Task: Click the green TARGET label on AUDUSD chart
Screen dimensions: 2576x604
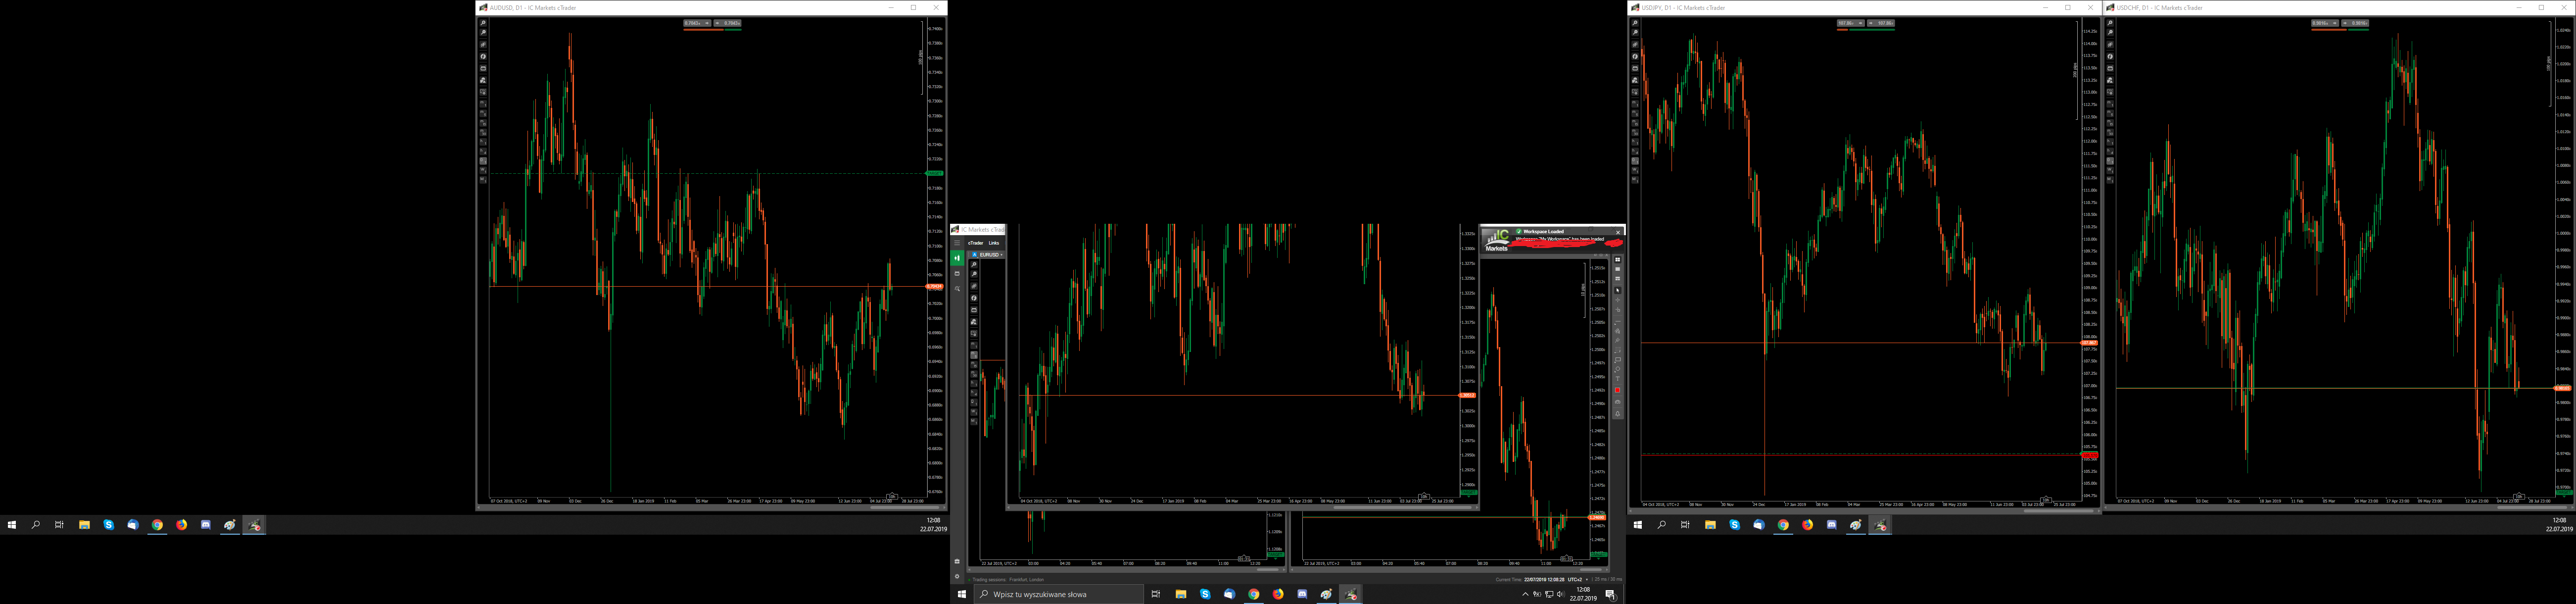Action: click(x=934, y=174)
